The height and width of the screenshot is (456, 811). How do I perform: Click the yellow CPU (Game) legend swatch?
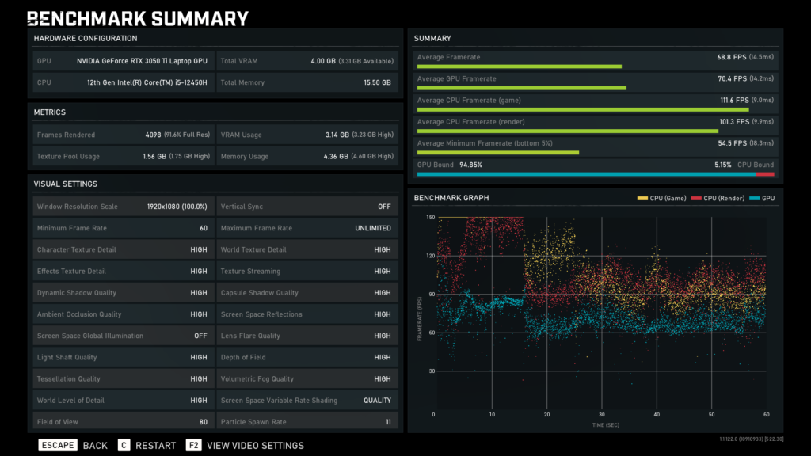tap(642, 198)
